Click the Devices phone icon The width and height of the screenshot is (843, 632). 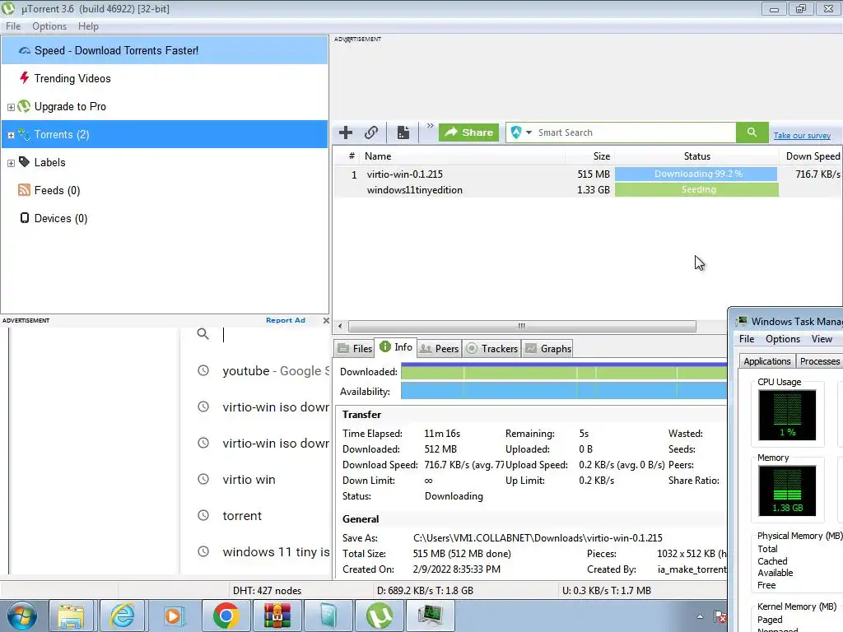[x=24, y=217]
